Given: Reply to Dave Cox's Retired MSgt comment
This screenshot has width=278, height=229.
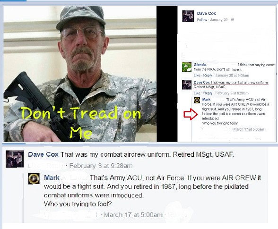Looking at the screenshot, I should [208, 93].
